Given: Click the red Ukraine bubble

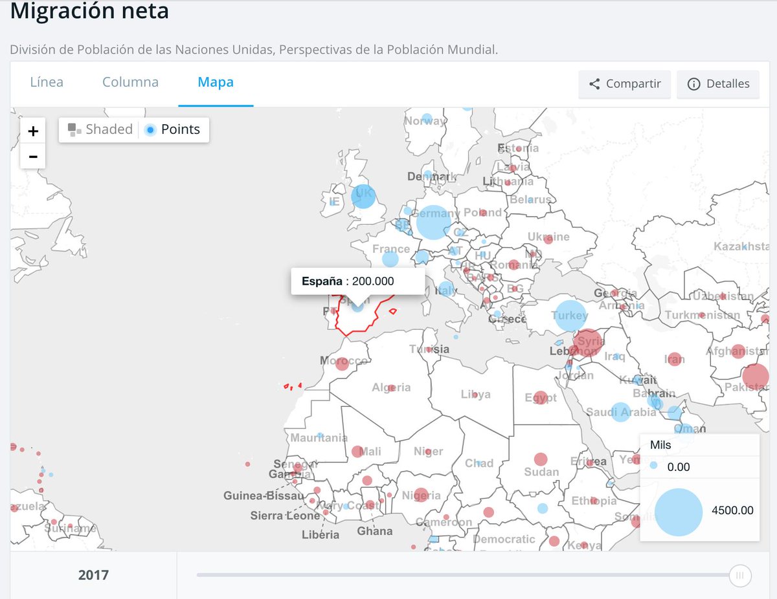Looking at the screenshot, I should (x=548, y=239).
